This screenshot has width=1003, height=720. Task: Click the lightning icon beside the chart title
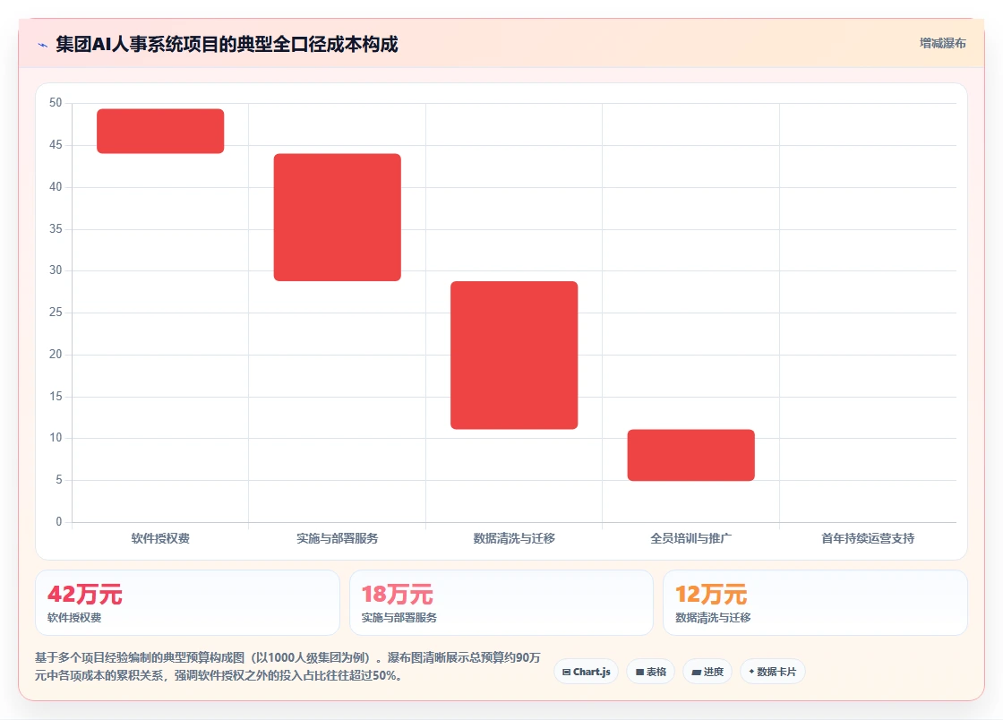pyautogui.click(x=43, y=46)
